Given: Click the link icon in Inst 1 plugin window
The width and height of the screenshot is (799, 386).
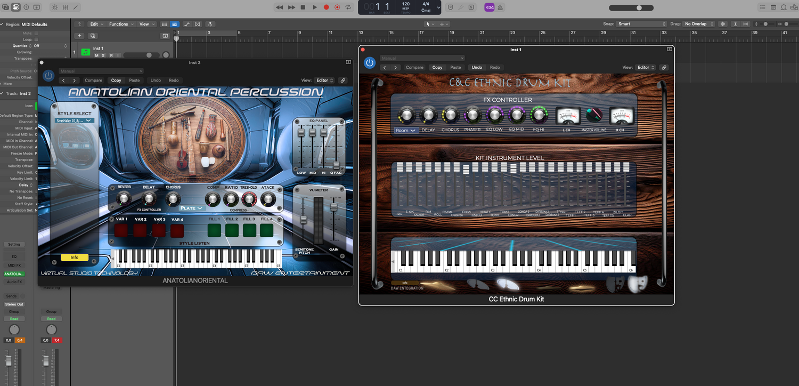Looking at the screenshot, I should [664, 68].
